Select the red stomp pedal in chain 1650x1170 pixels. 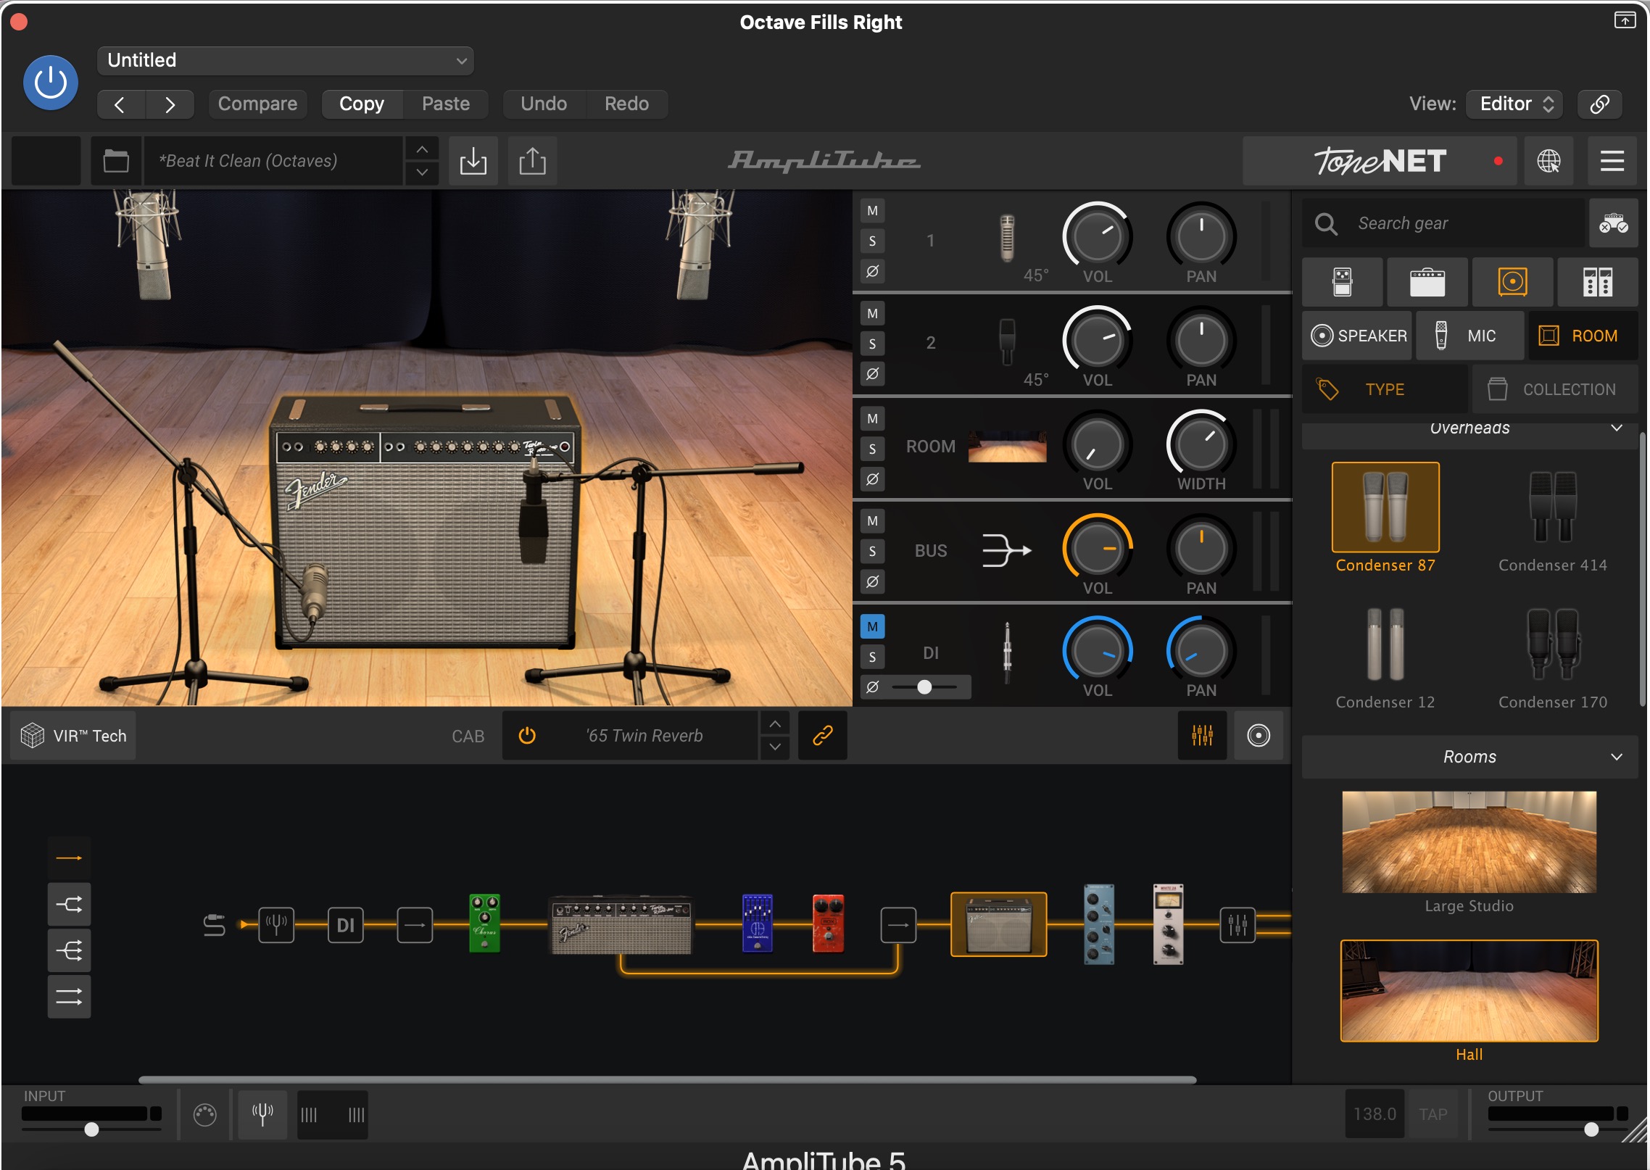[x=828, y=924]
